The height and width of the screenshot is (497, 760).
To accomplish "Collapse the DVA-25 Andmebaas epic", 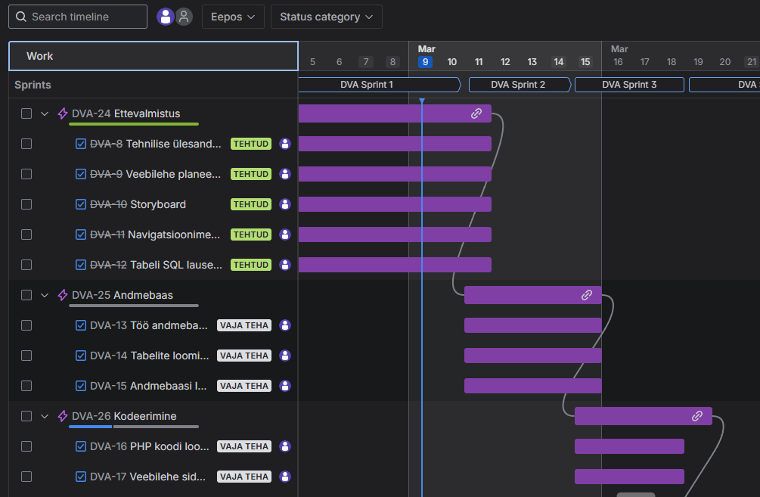I will tap(45, 295).
